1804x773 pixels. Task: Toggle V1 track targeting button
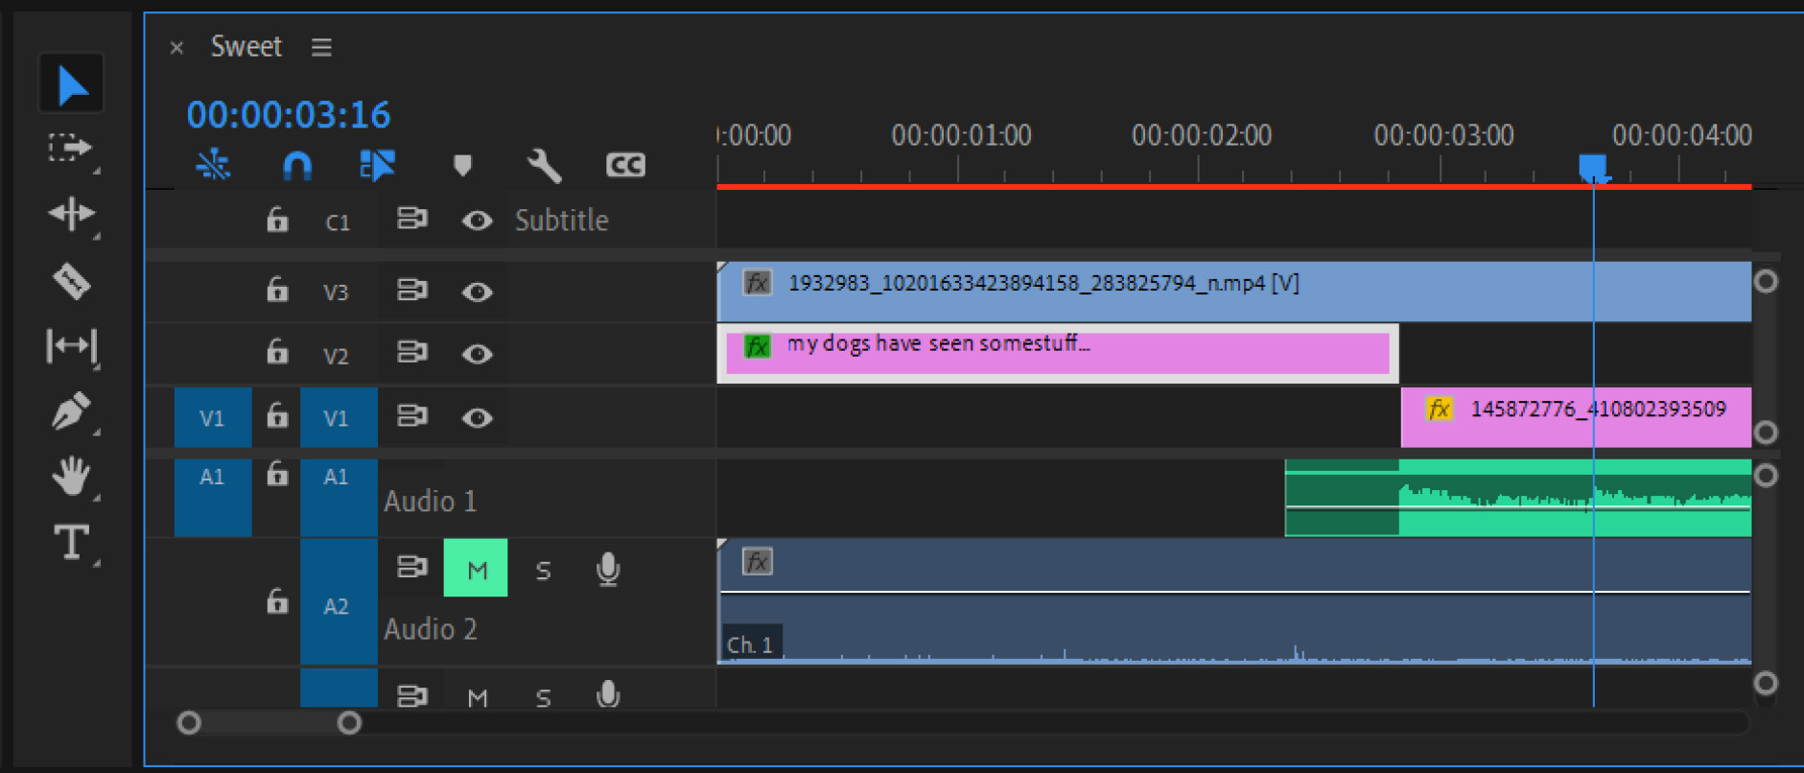339,417
